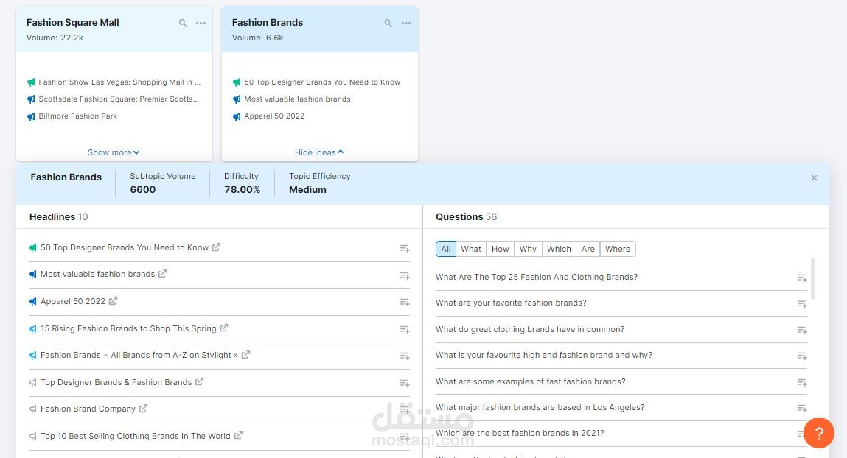This screenshot has height=458, width=847.
Task: Add Stylight All Brands headline to list
Action: [405, 356]
